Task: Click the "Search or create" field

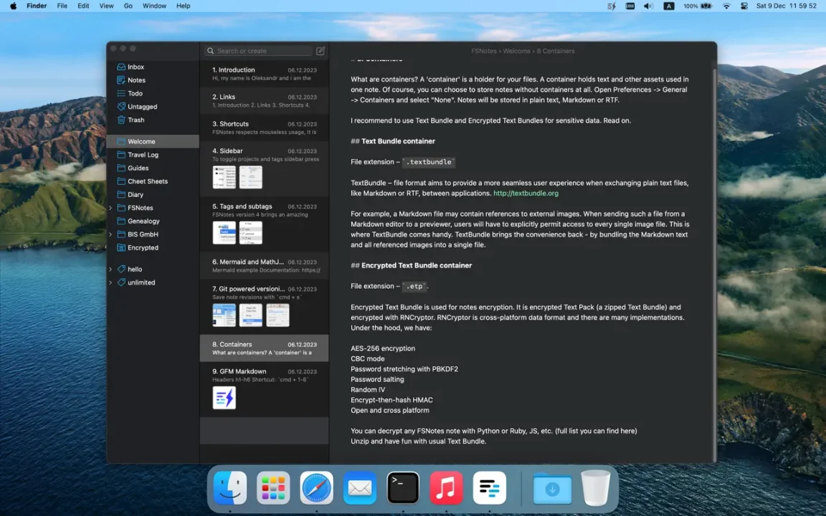Action: [262, 51]
